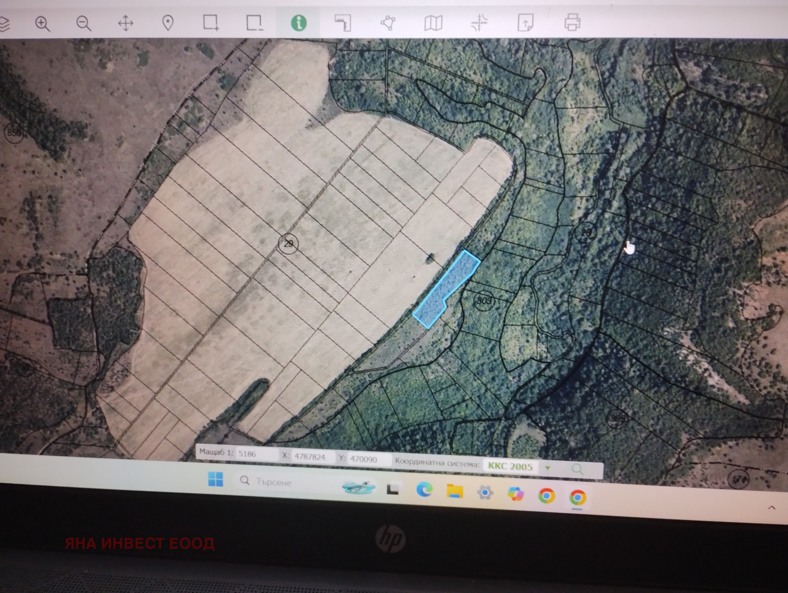
Task: Click the blue highlighted parcel on map
Action: pyautogui.click(x=446, y=288)
